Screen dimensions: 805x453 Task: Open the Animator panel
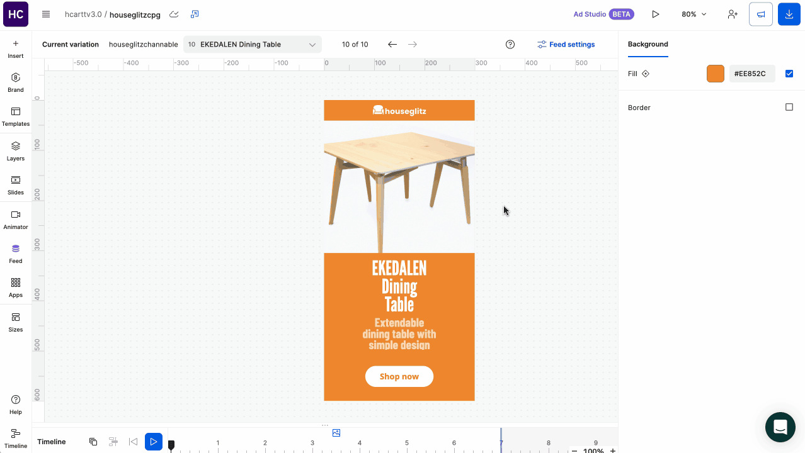[x=16, y=220]
